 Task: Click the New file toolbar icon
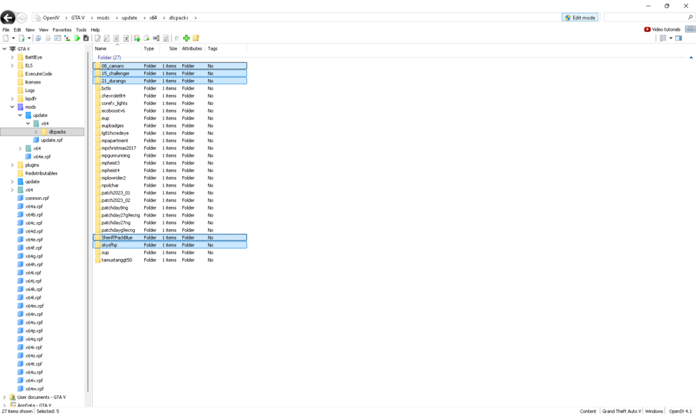click(x=6, y=38)
